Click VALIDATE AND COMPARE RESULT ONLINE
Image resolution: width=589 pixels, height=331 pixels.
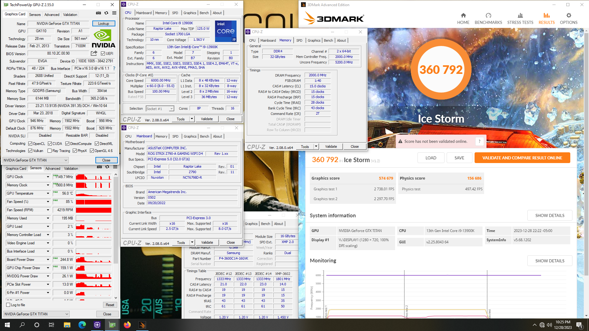point(522,158)
